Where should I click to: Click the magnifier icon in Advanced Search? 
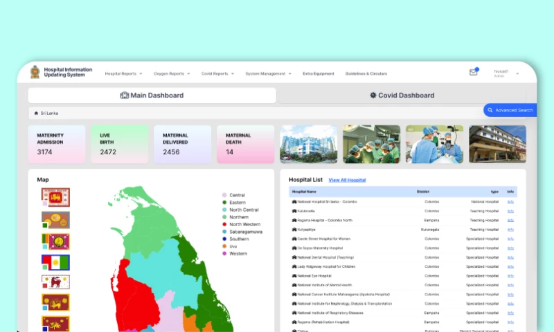pos(490,110)
